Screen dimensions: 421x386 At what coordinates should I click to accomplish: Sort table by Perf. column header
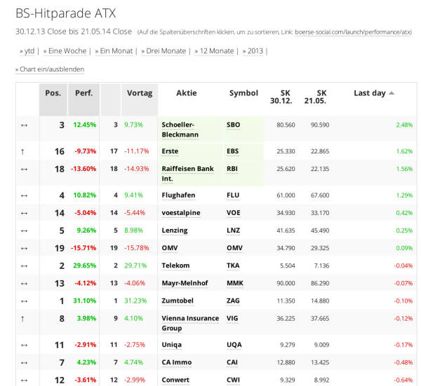(x=83, y=93)
